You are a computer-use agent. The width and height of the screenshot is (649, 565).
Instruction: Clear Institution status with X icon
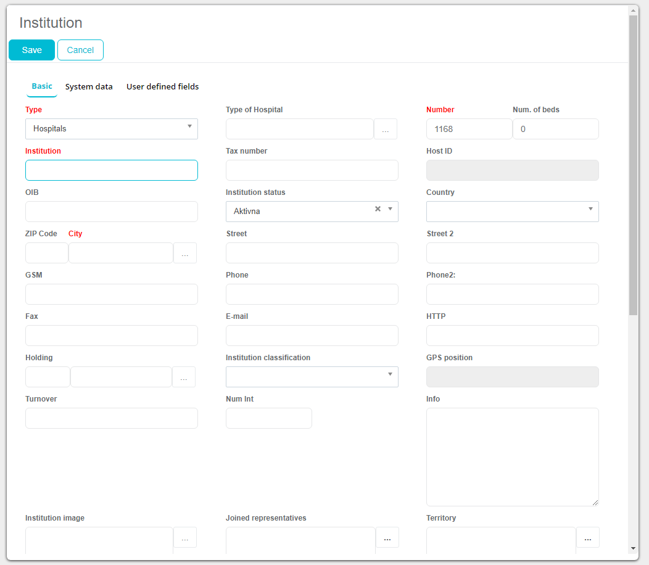click(x=378, y=209)
